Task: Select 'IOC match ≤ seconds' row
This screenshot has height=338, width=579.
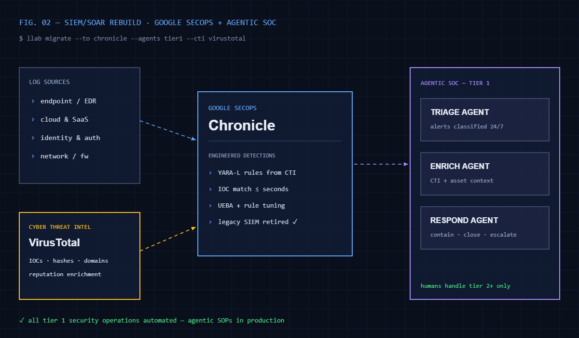Action: 248,189
